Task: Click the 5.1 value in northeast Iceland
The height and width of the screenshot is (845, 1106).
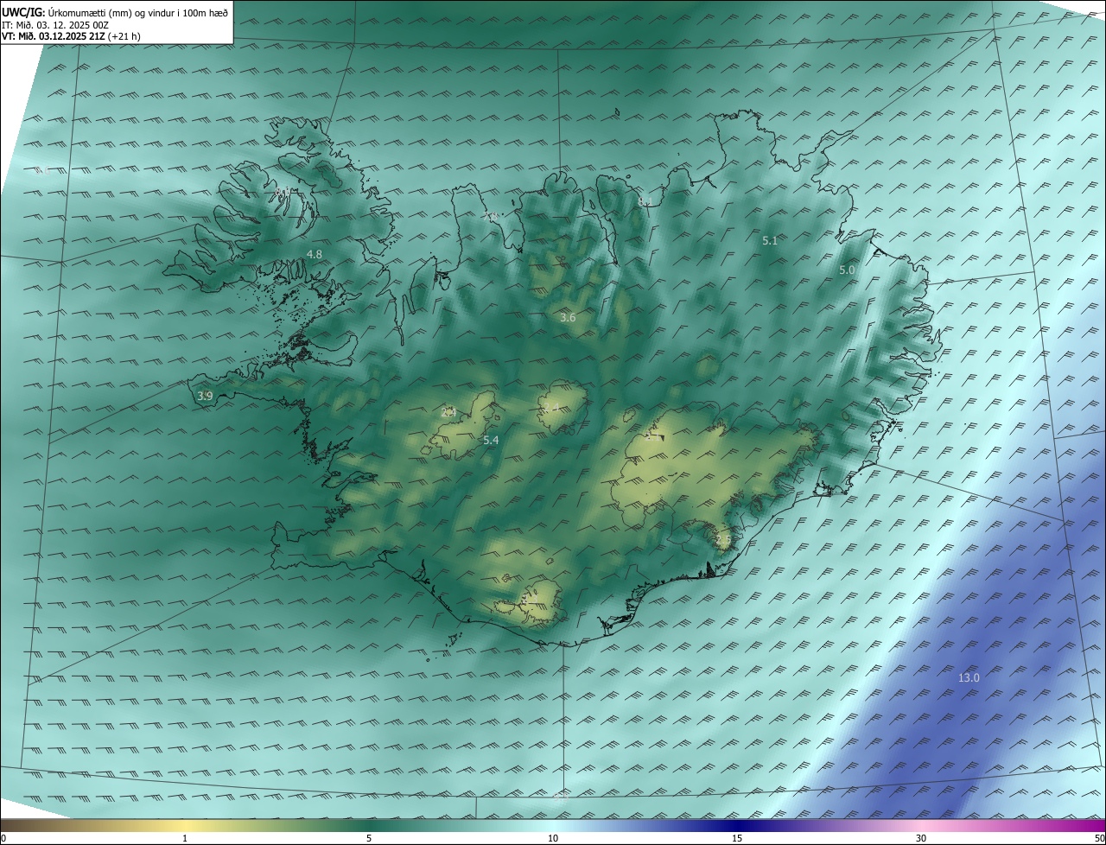Action: point(770,241)
